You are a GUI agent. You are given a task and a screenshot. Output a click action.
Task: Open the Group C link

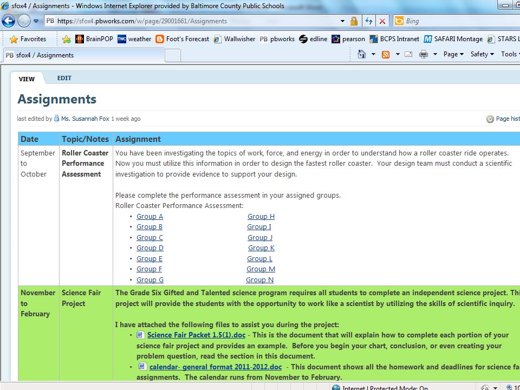pos(149,237)
